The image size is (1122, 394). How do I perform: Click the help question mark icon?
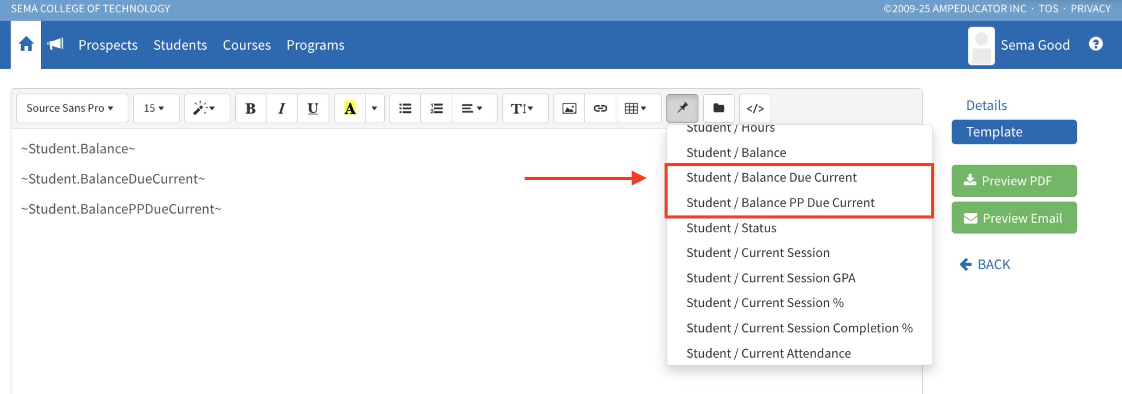(x=1095, y=44)
